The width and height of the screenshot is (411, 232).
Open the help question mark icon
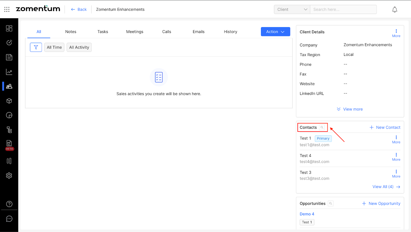[9, 204]
